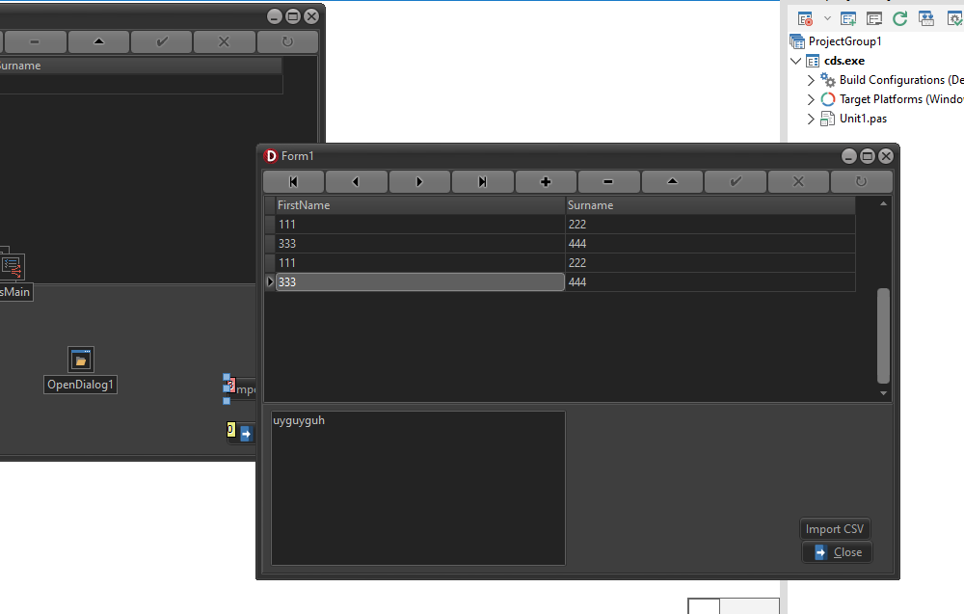
Task: Collapse the cds.exe project node
Action: (795, 61)
